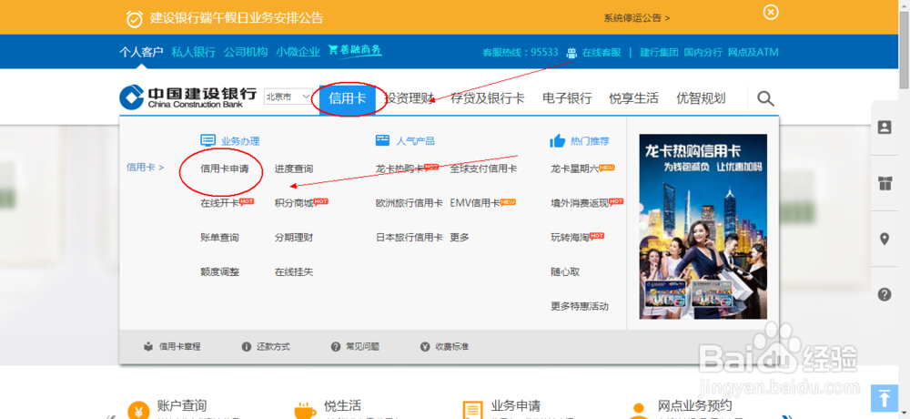910x419 pixels.
Task: Open the 系统停运公告 link
Action: pos(637,18)
